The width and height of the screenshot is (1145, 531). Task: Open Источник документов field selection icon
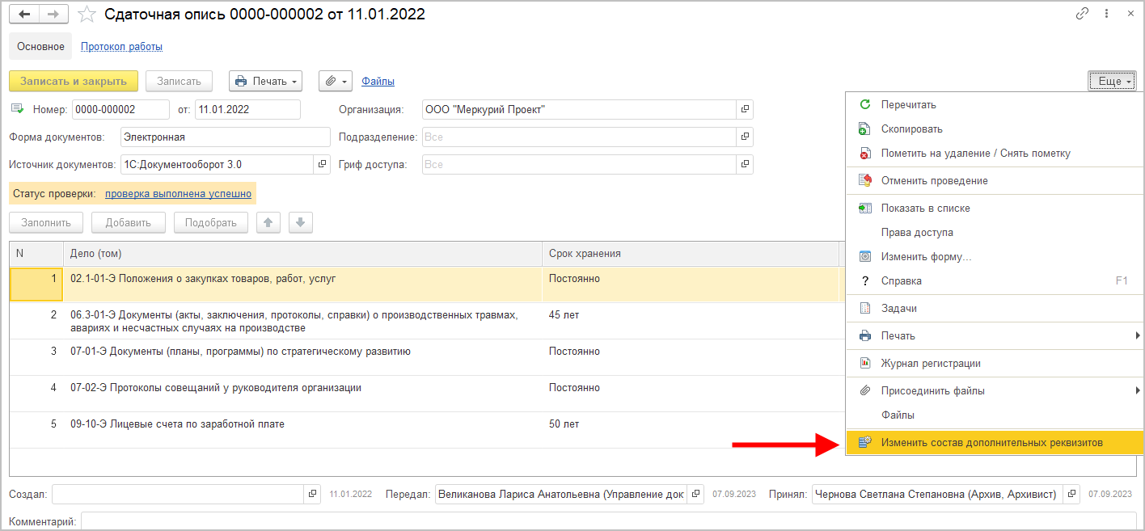323,164
